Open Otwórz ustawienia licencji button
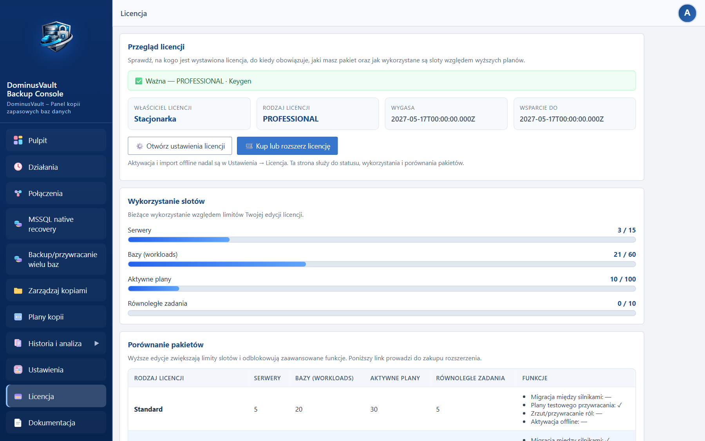This screenshot has width=705, height=441. pyautogui.click(x=180, y=146)
